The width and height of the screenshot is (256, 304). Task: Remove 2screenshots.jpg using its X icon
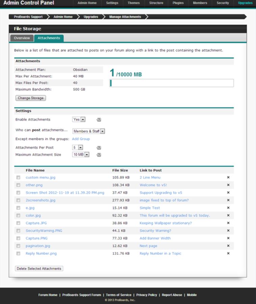(228, 200)
